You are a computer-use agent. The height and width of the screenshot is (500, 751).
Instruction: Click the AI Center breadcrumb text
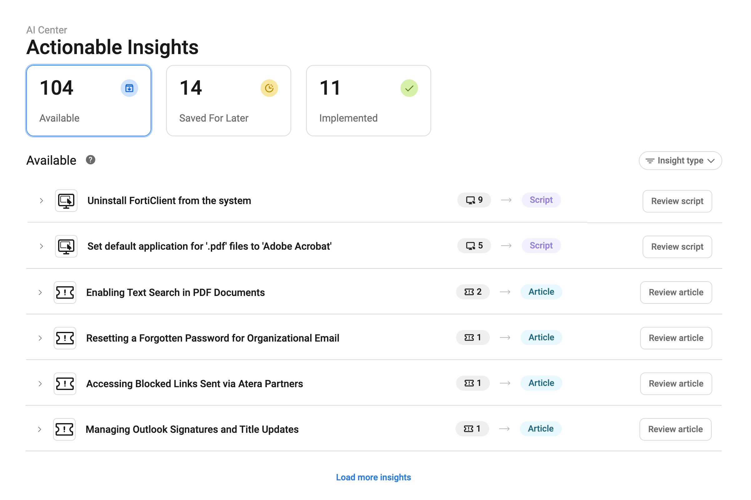[x=47, y=30]
